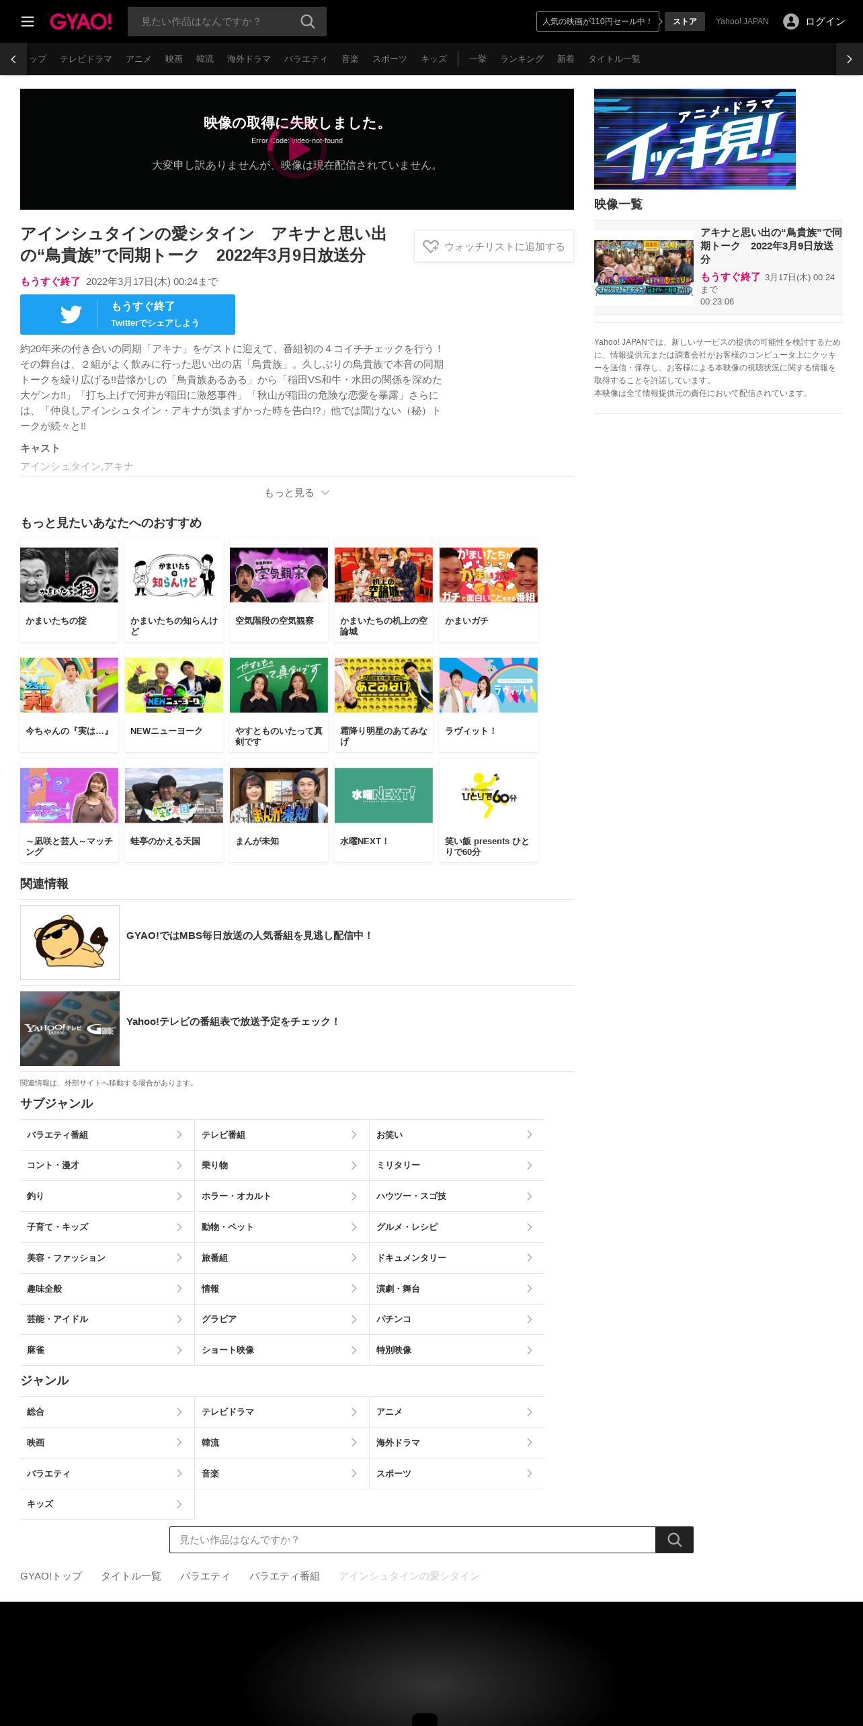This screenshot has width=863, height=1726.
Task: Click the play button on video player
Action: [297, 149]
